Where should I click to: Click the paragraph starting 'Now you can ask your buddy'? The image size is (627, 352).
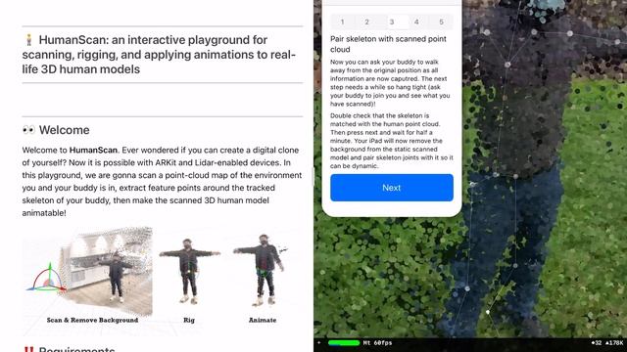390,83
